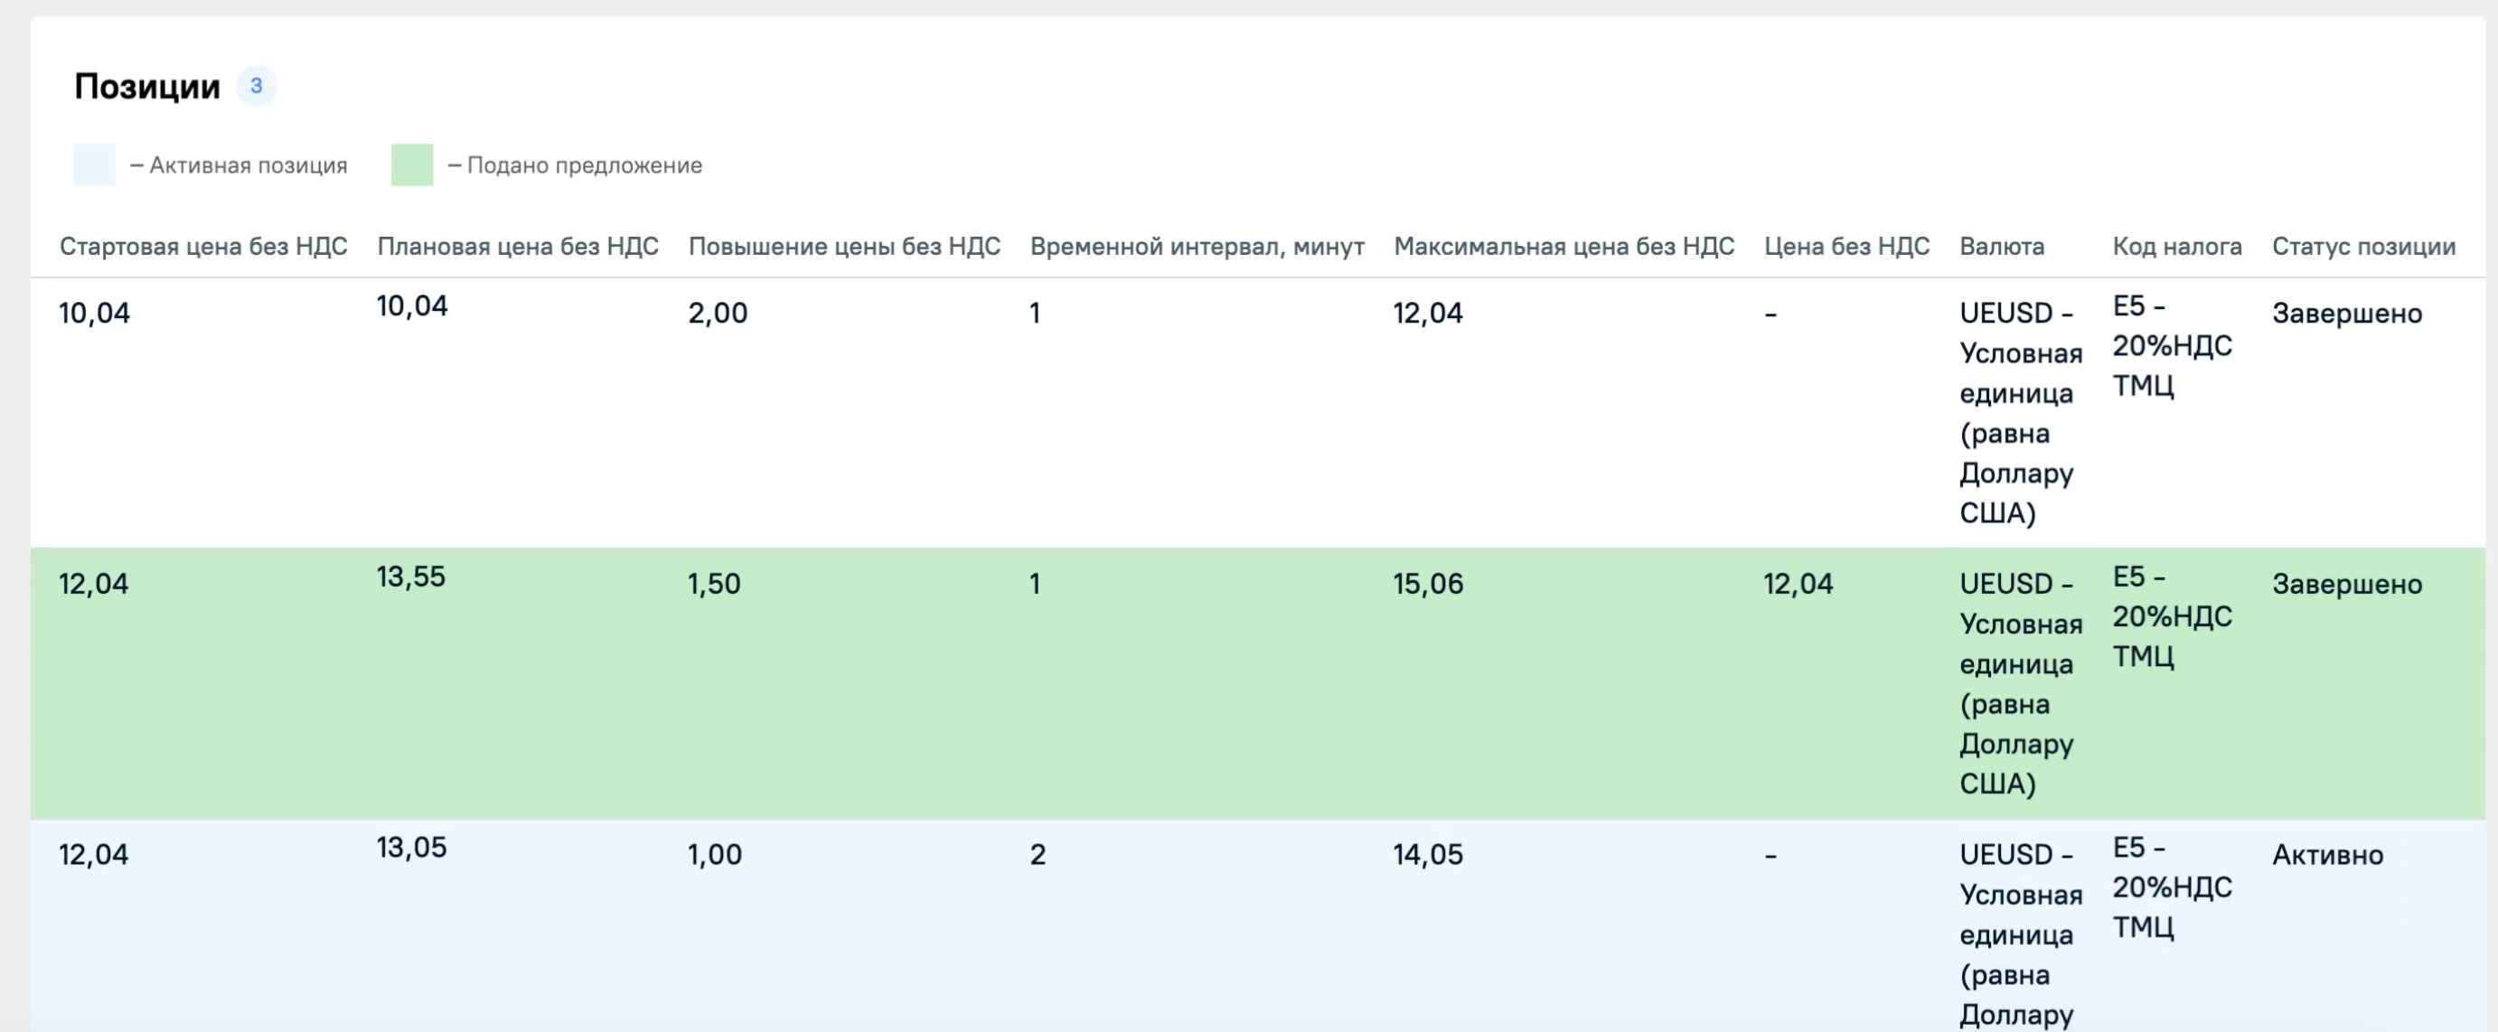Click the Позиции count badge showing 3
Image resolution: width=2498 pixels, height=1032 pixels.
256,87
